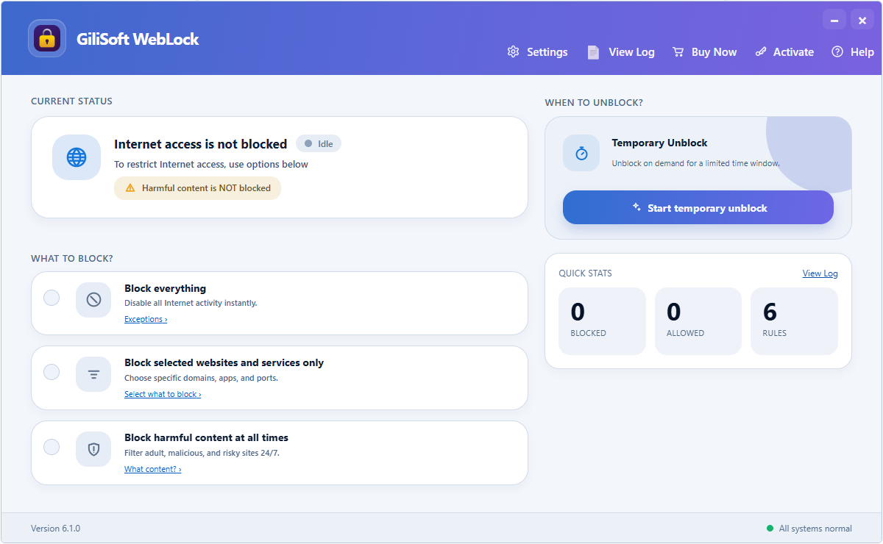Click the Version 6.1.0 text
The image size is (883, 544).
tap(55, 529)
